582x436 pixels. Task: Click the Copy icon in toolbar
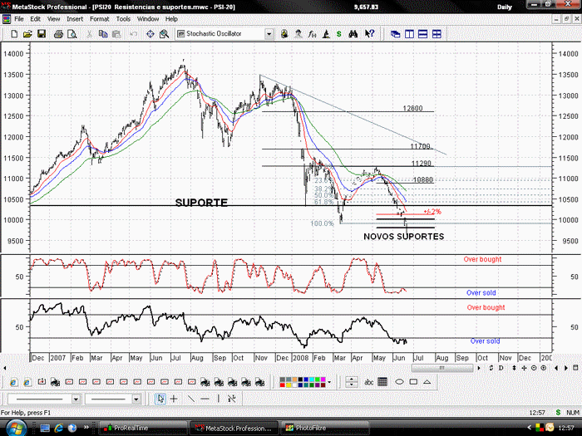[x=103, y=34]
